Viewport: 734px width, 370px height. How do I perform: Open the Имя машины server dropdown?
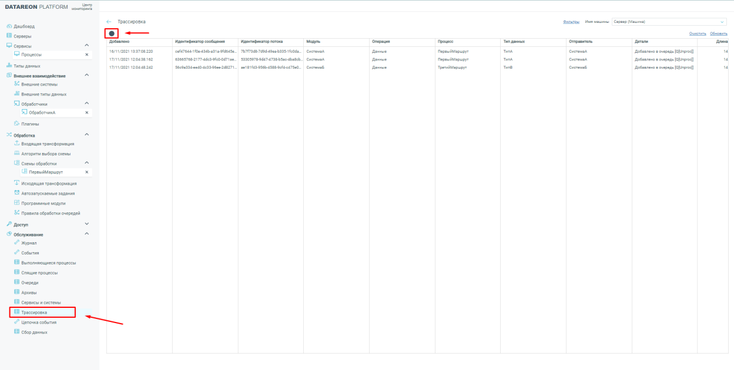669,22
